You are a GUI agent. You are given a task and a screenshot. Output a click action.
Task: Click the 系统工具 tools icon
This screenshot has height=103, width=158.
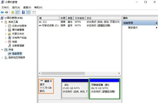pos(6,22)
